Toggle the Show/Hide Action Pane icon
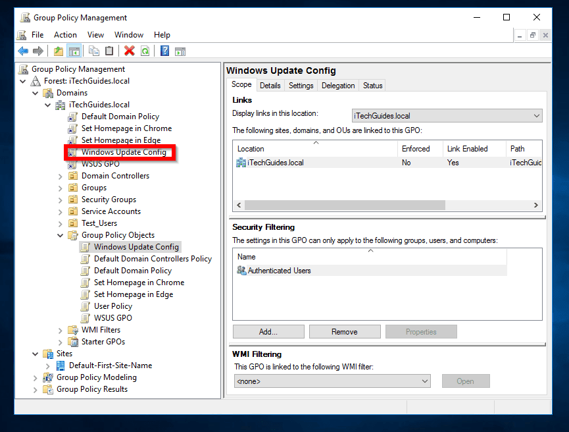569x432 pixels. pos(180,51)
